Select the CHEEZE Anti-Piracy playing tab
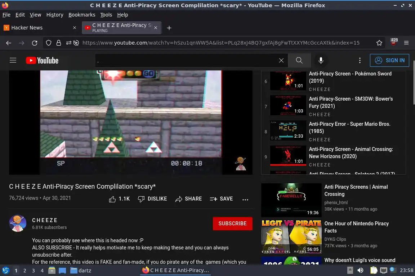 [x=121, y=28]
